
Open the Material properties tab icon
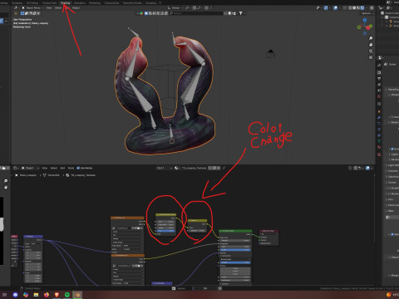pos(379,147)
